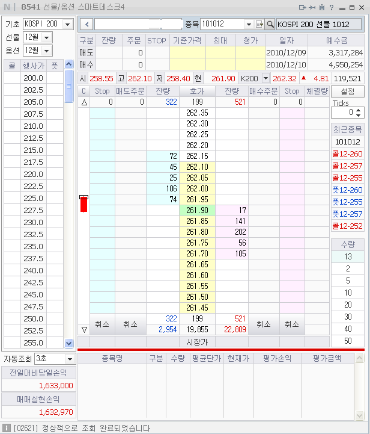Click the left arrow back button in toolbar
Viewport: 370px width, 434px height.
(87, 24)
